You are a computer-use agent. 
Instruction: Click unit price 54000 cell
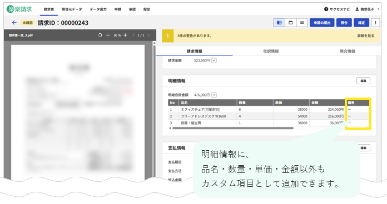[x=291, y=116]
